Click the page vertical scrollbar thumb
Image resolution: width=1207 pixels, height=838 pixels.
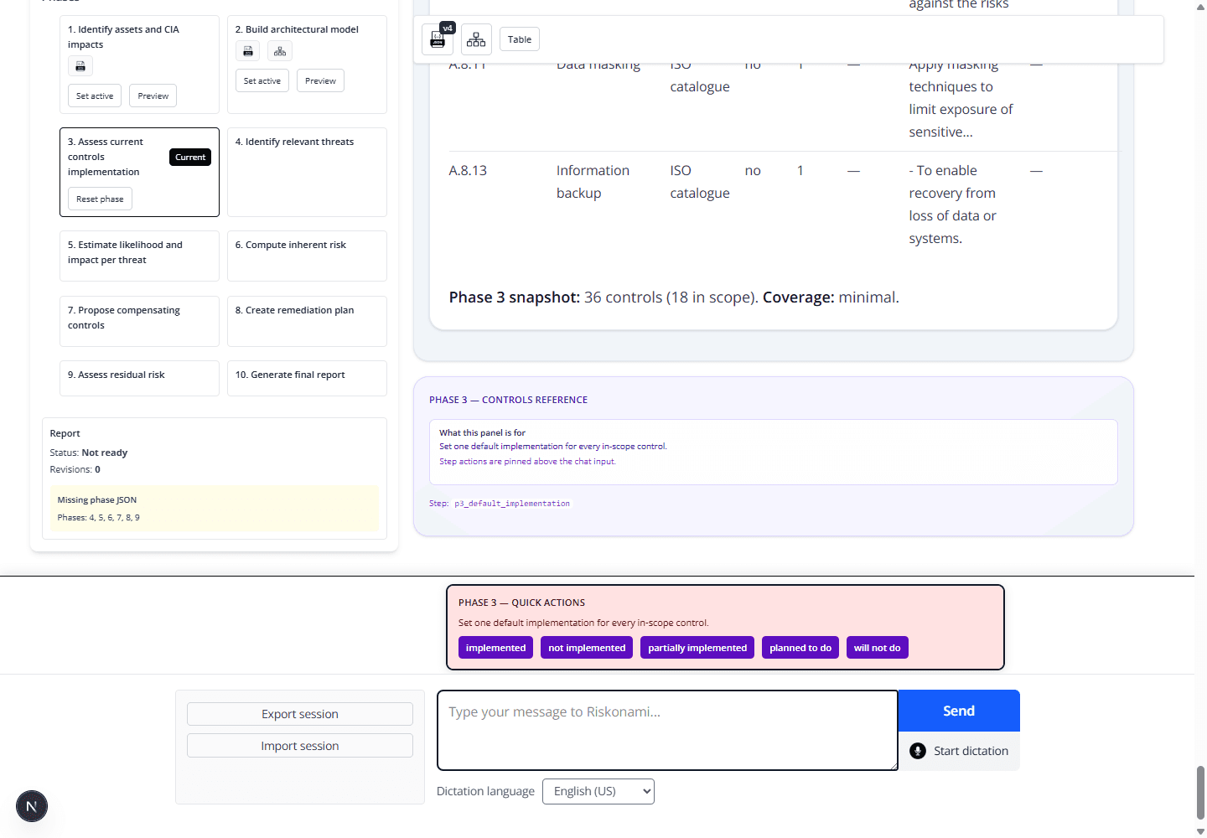pyautogui.click(x=1200, y=792)
